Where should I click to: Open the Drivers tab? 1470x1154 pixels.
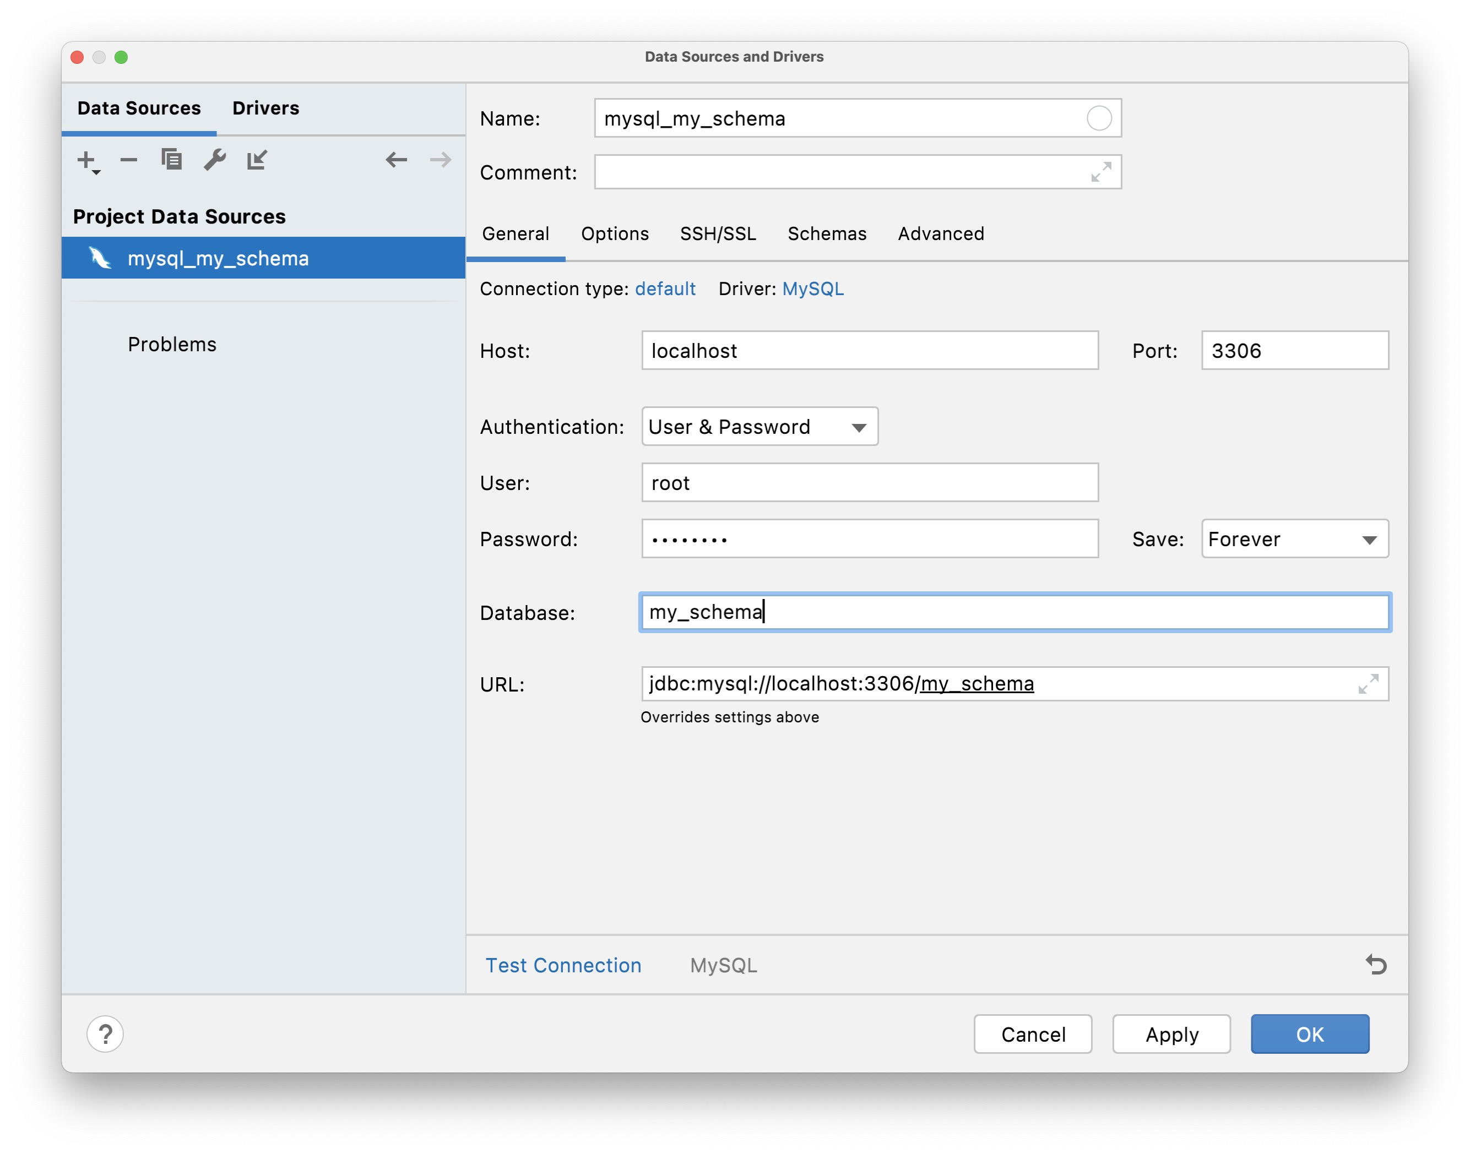click(x=265, y=108)
